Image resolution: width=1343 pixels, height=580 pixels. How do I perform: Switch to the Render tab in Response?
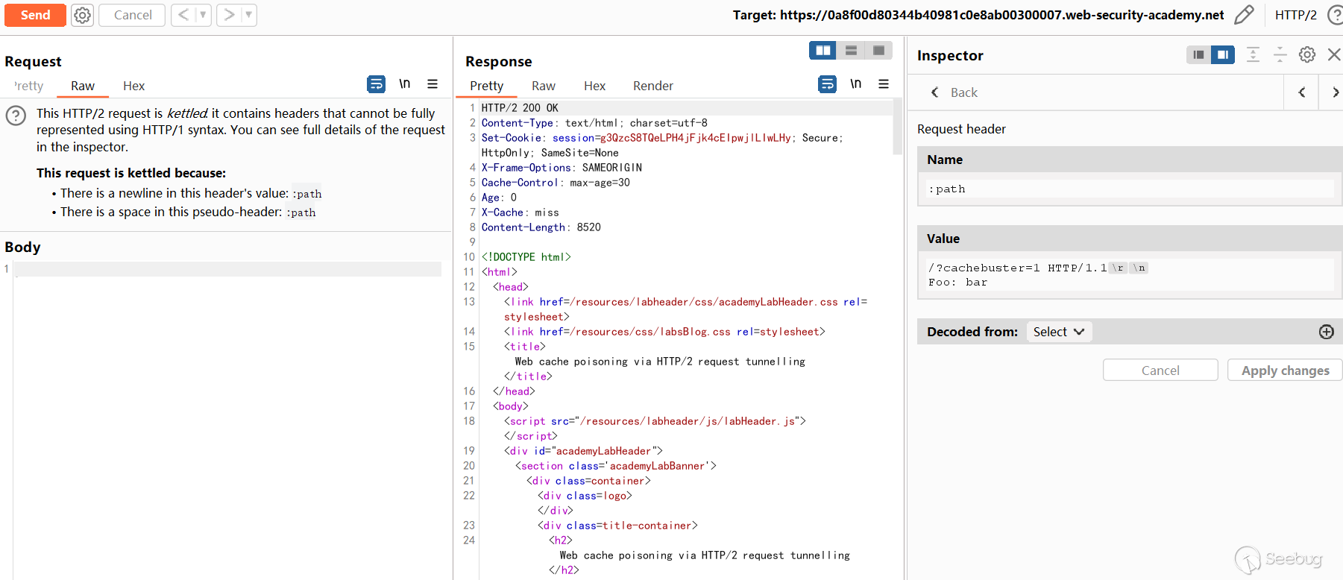click(652, 86)
